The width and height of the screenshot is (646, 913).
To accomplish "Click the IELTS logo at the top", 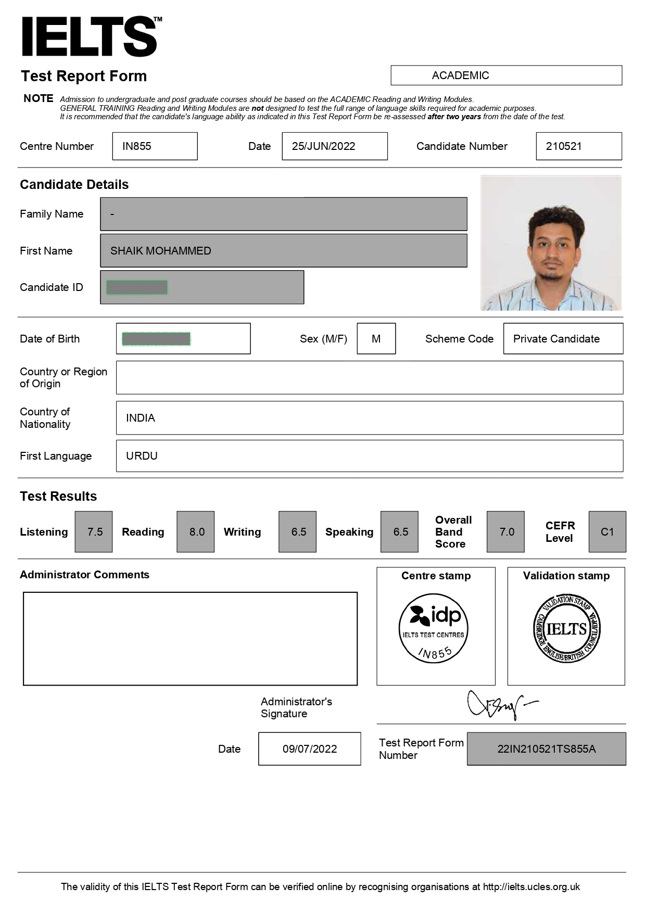I will tap(90, 36).
